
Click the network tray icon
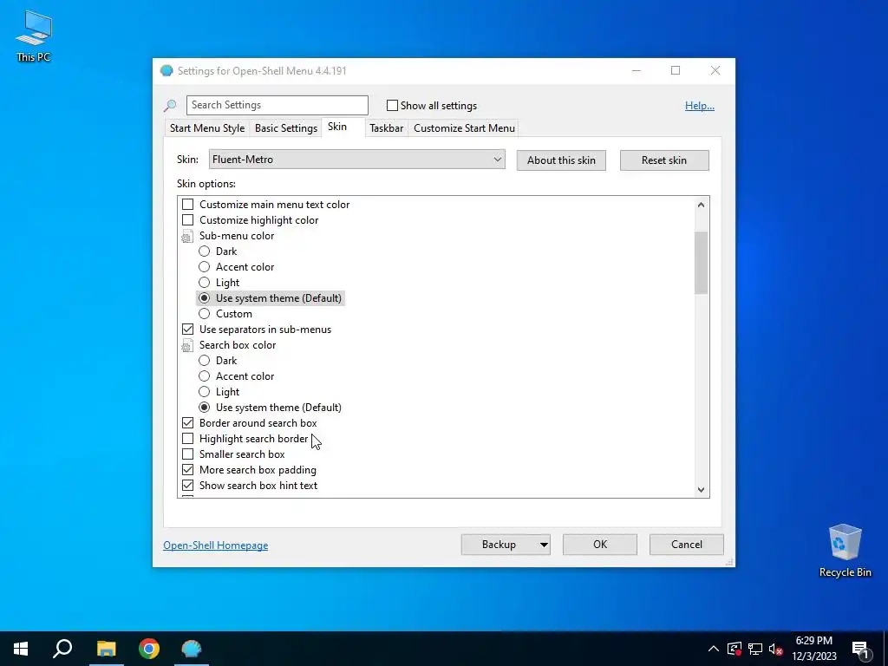[x=755, y=649]
